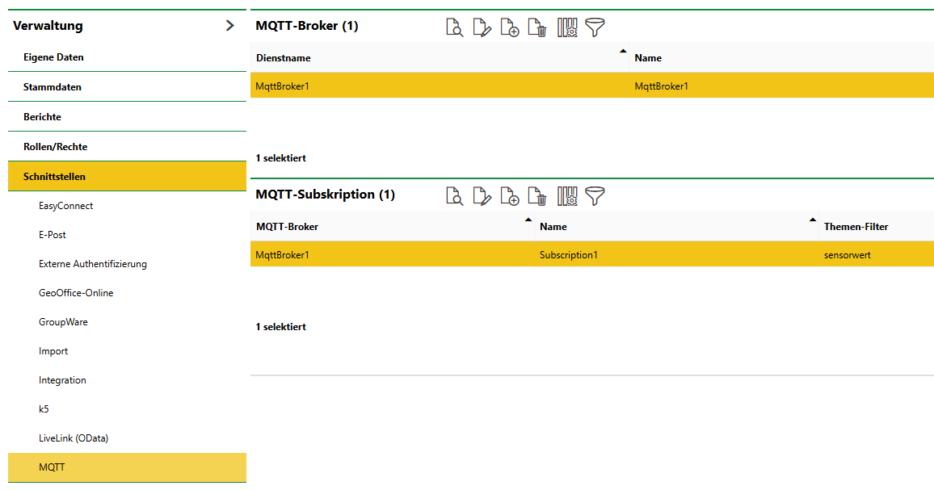Click the edit icon in MQTT-Subskription toolbar
Screen dimensions: 934x490
(482, 196)
